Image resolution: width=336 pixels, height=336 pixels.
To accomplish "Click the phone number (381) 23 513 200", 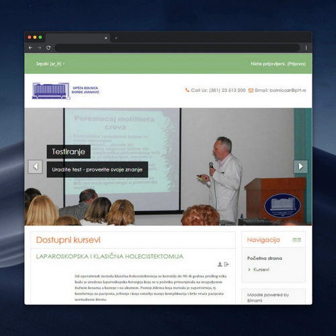I will pos(227,90).
